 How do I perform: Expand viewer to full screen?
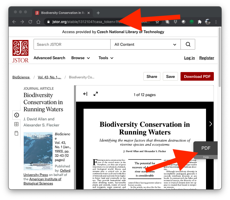[96, 94]
